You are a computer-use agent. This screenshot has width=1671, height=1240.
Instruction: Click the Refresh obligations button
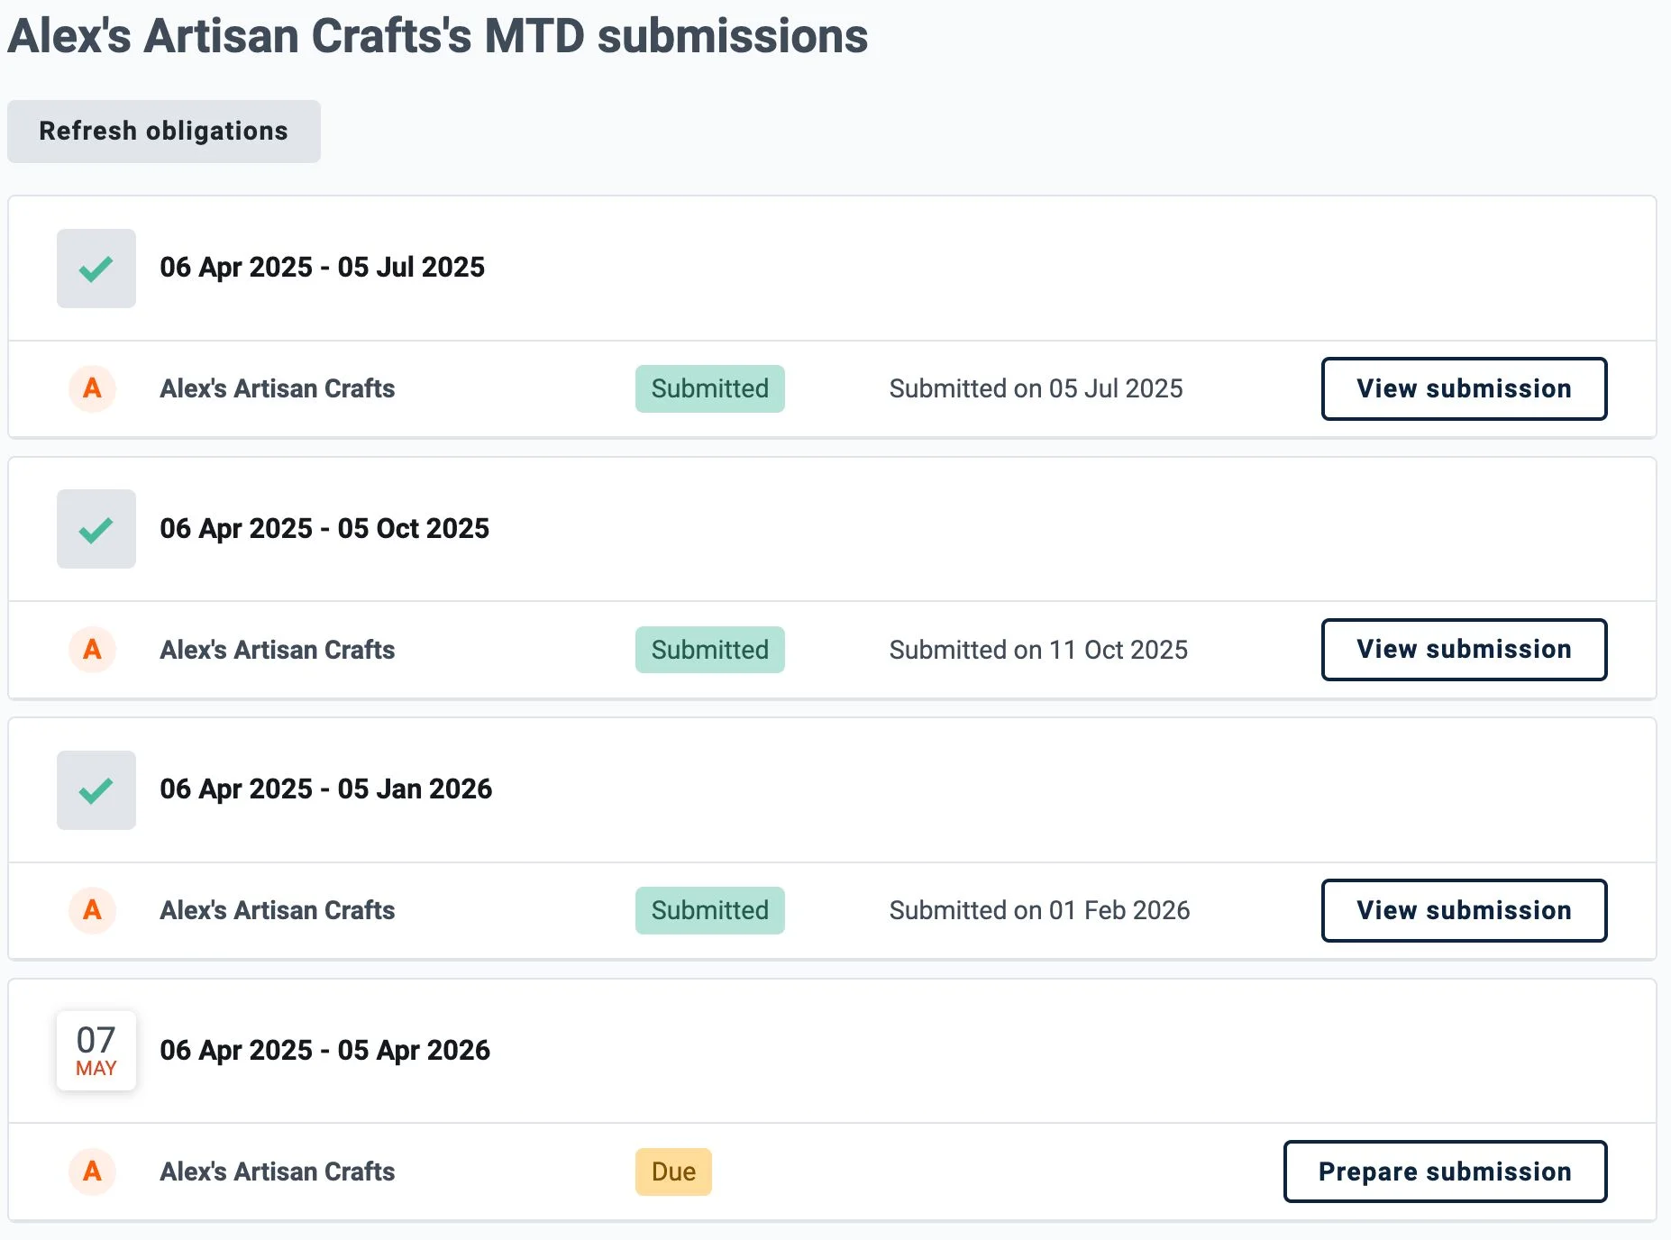pyautogui.click(x=163, y=132)
